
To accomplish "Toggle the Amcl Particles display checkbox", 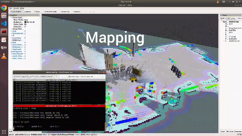I will [x=25, y=45].
